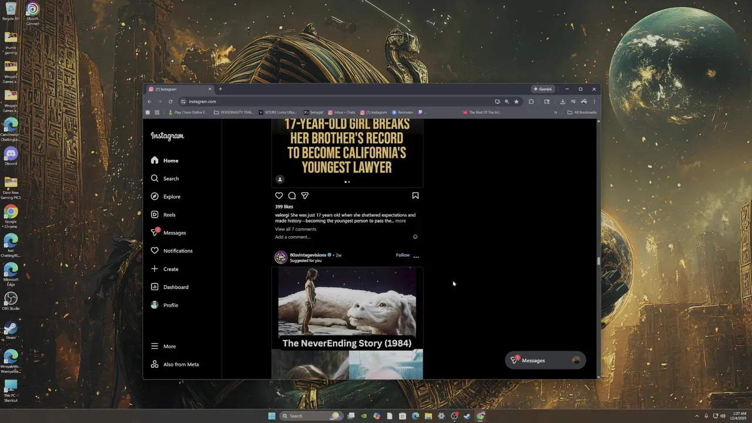
Task: Open the All Bookmarks folder
Action: (582, 112)
